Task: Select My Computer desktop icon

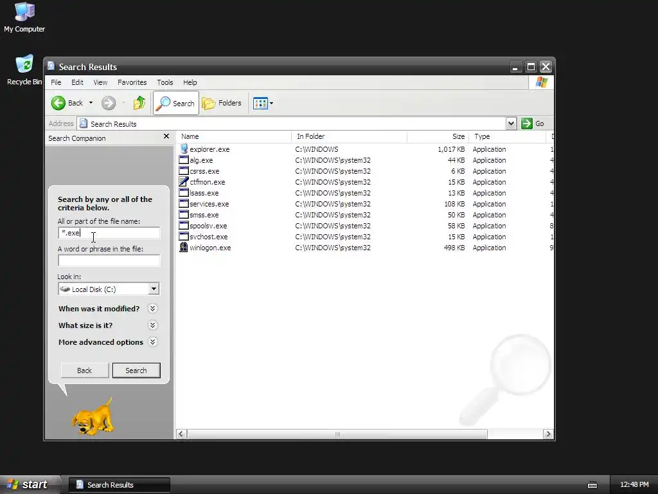Action: pyautogui.click(x=24, y=17)
